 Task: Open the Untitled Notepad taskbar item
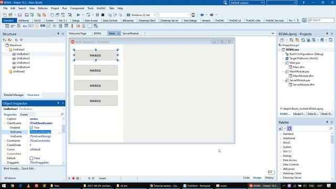click(197, 186)
